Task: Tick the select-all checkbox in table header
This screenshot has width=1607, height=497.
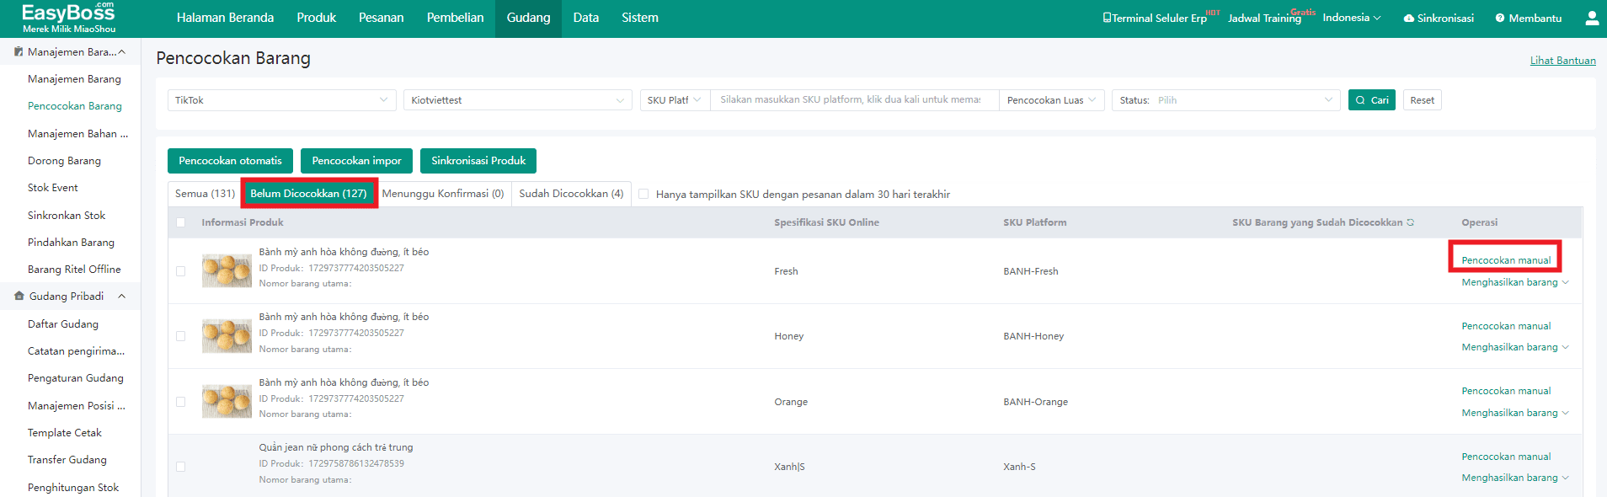Action: (x=180, y=222)
